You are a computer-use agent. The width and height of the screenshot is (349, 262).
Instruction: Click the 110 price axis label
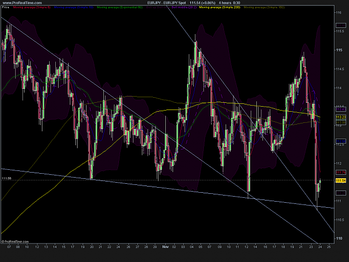click(339, 239)
